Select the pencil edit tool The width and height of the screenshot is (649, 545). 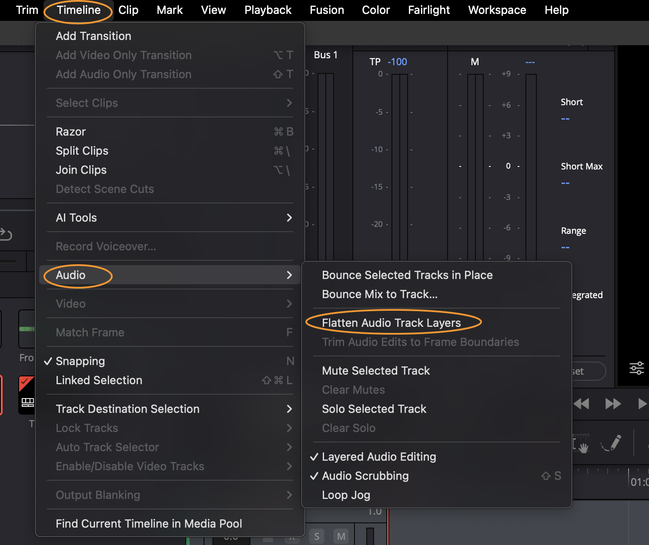[x=611, y=443]
